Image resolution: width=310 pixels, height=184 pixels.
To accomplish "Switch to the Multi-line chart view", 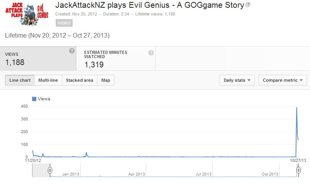I will pyautogui.click(x=48, y=80).
